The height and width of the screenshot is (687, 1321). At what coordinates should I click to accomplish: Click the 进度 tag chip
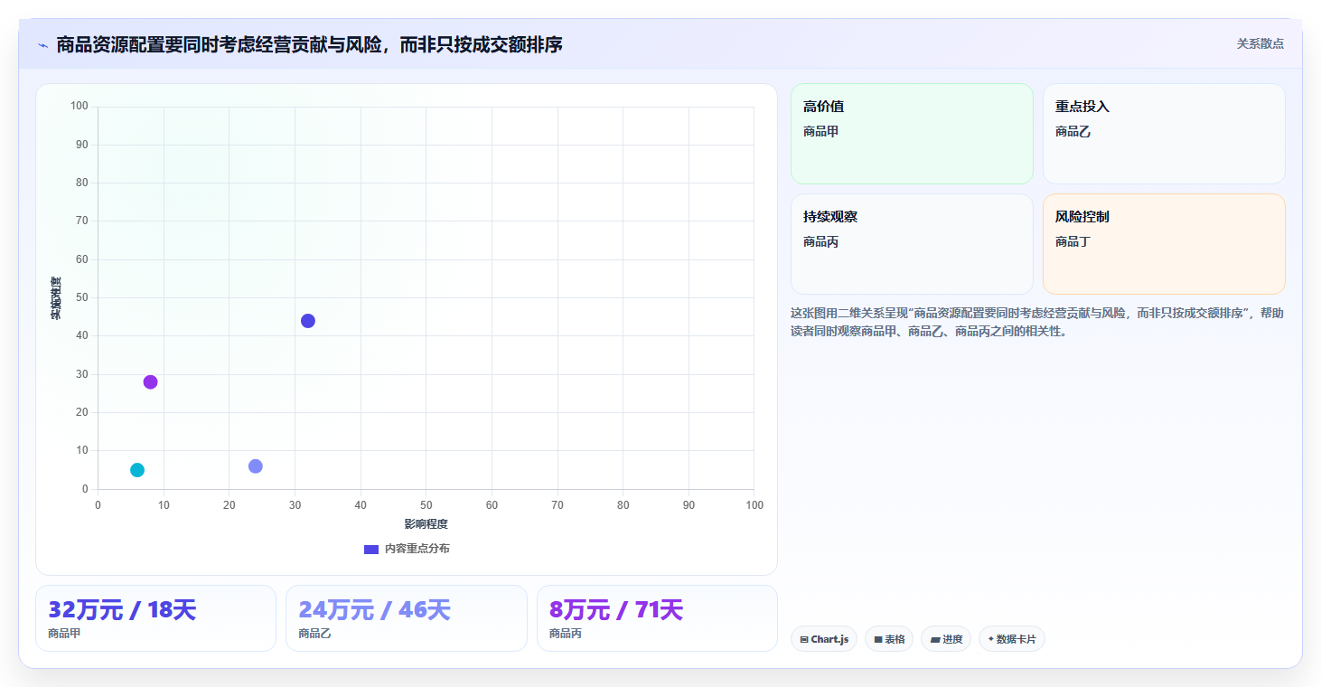click(946, 639)
